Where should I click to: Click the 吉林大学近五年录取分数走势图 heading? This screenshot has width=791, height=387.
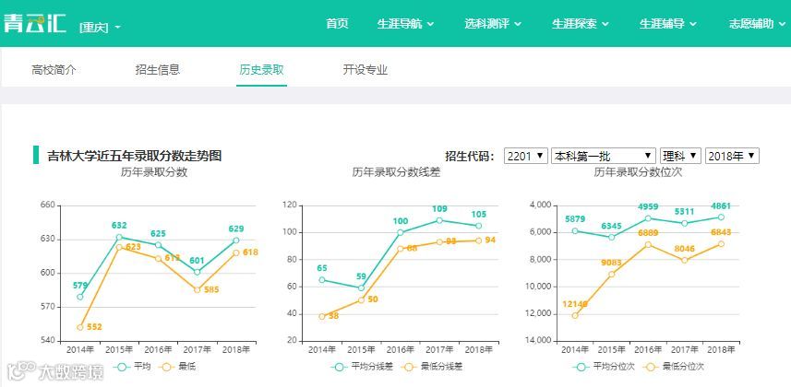tap(134, 156)
